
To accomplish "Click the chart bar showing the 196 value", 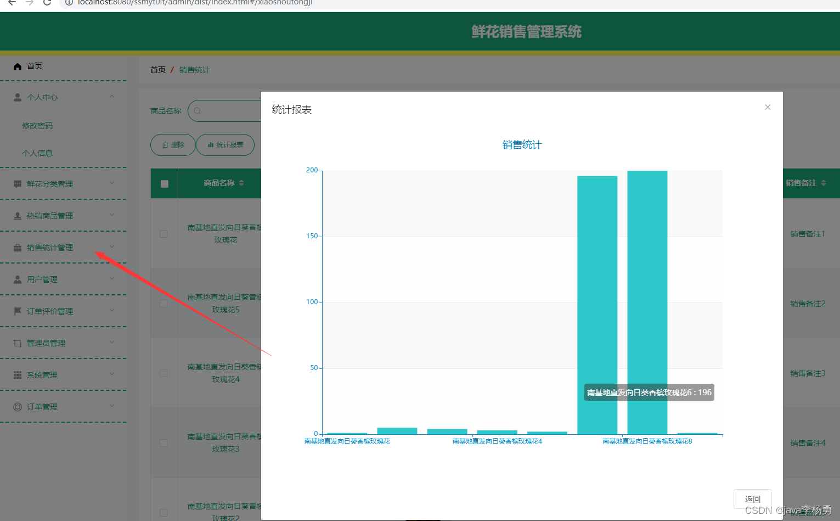I will (x=597, y=305).
